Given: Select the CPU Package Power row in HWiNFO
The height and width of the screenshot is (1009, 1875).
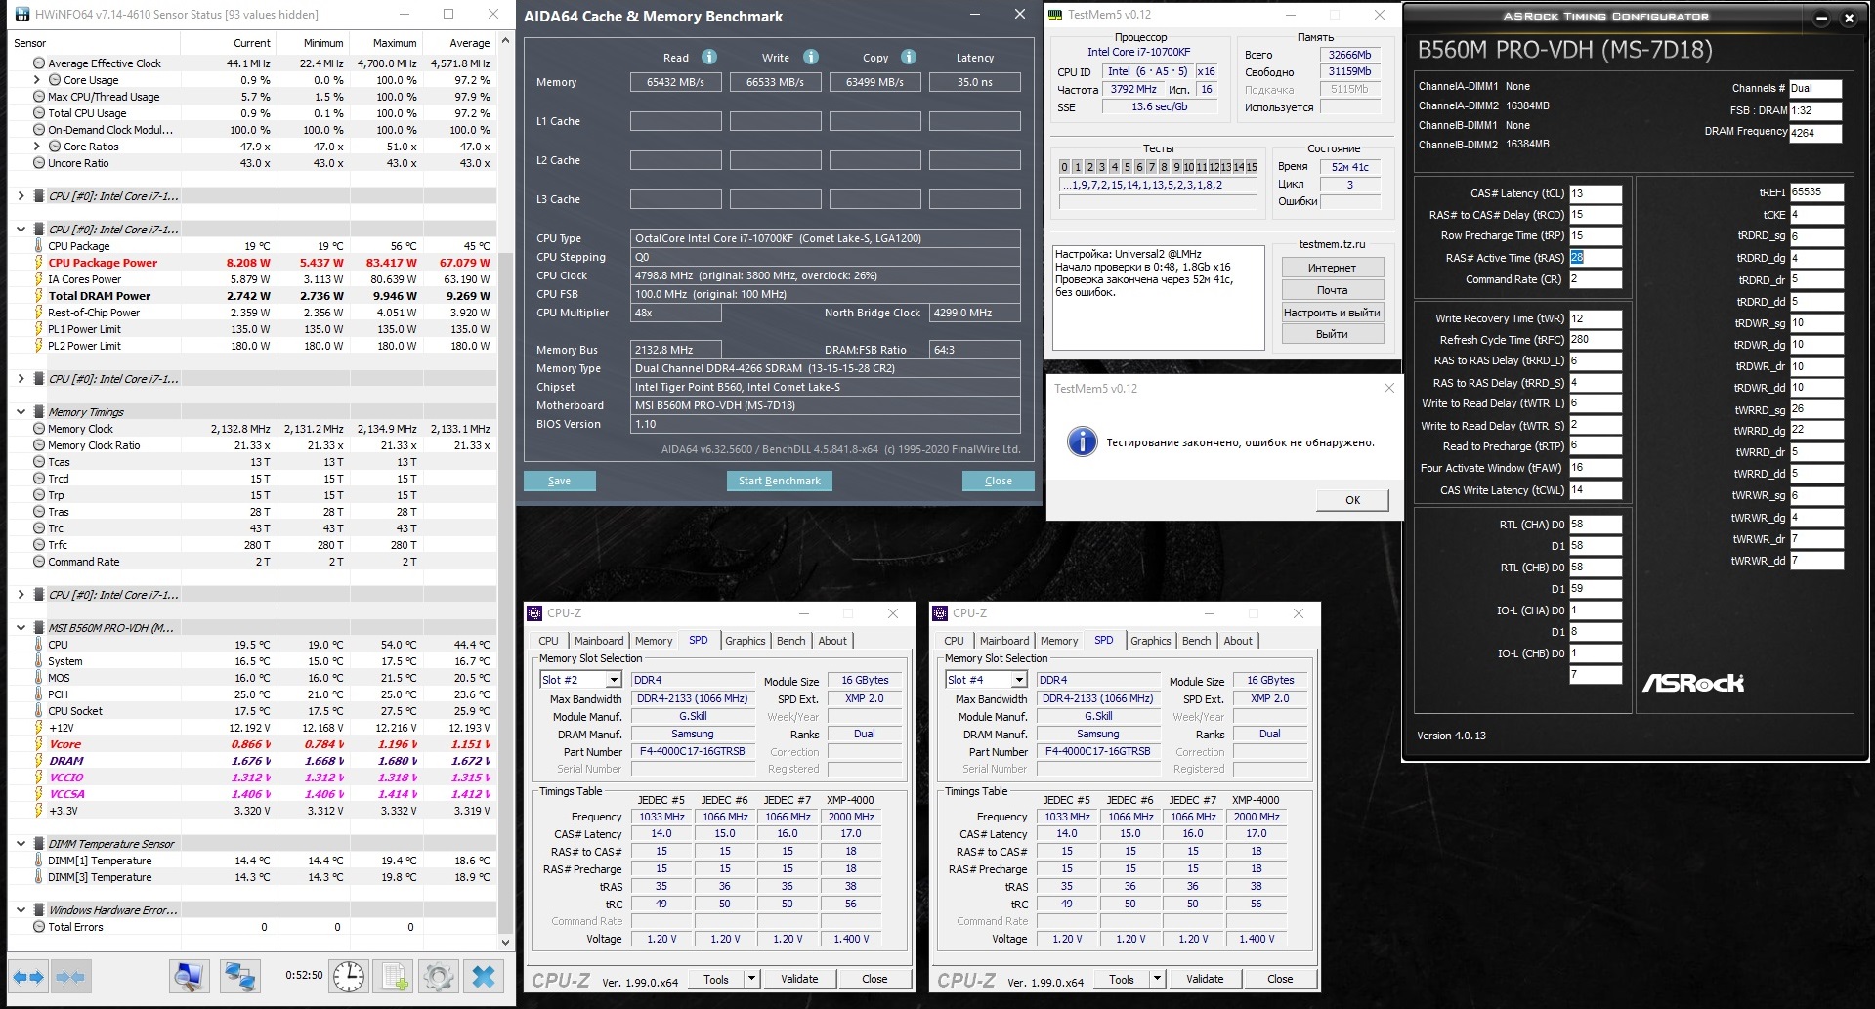Looking at the screenshot, I should (252, 263).
